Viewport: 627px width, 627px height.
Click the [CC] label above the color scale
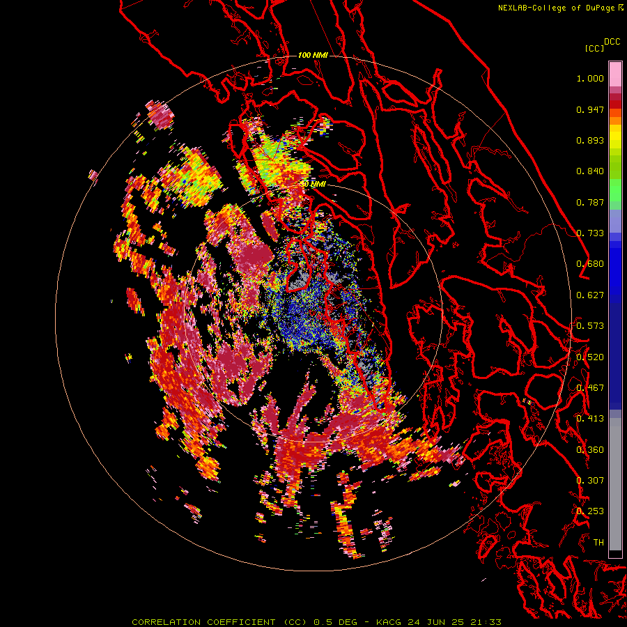pos(594,48)
